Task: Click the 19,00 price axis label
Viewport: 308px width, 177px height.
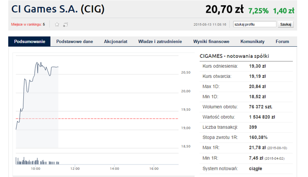Action: click(186, 128)
